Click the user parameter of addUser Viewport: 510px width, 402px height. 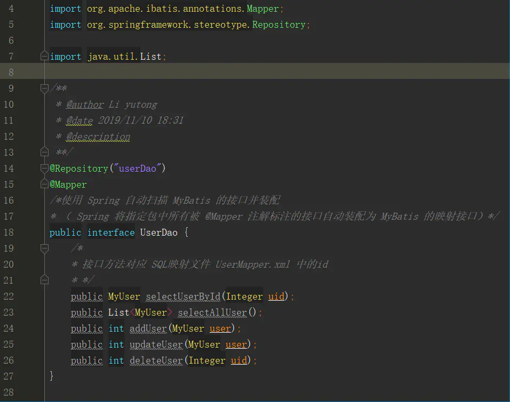[x=220, y=328]
